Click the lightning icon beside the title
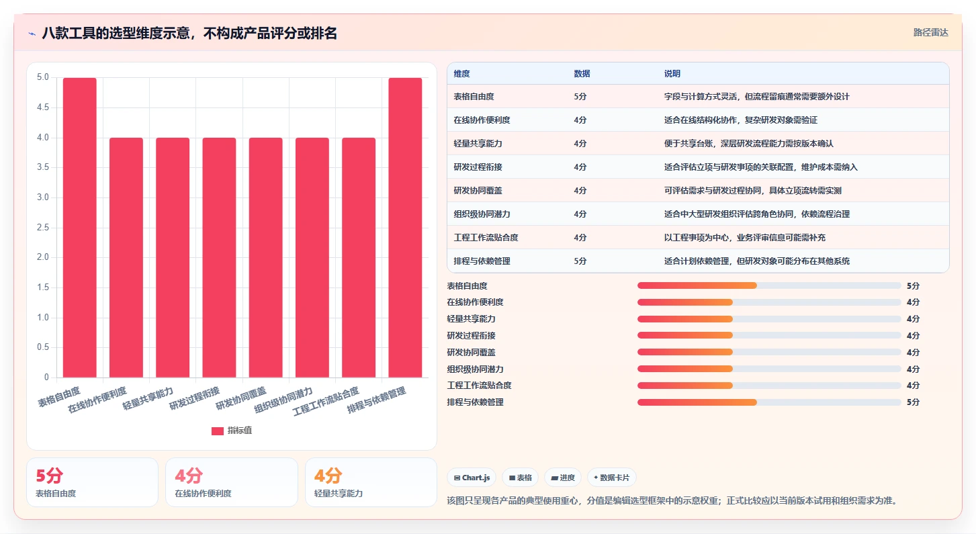 point(32,33)
